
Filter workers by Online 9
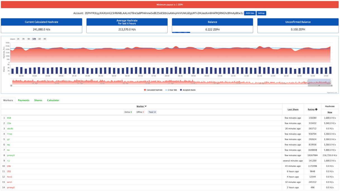click(x=128, y=112)
